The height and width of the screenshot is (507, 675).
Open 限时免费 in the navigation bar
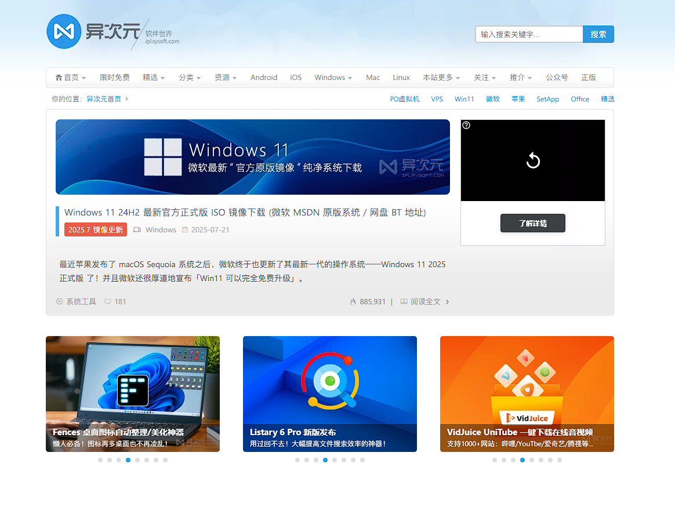pos(114,78)
